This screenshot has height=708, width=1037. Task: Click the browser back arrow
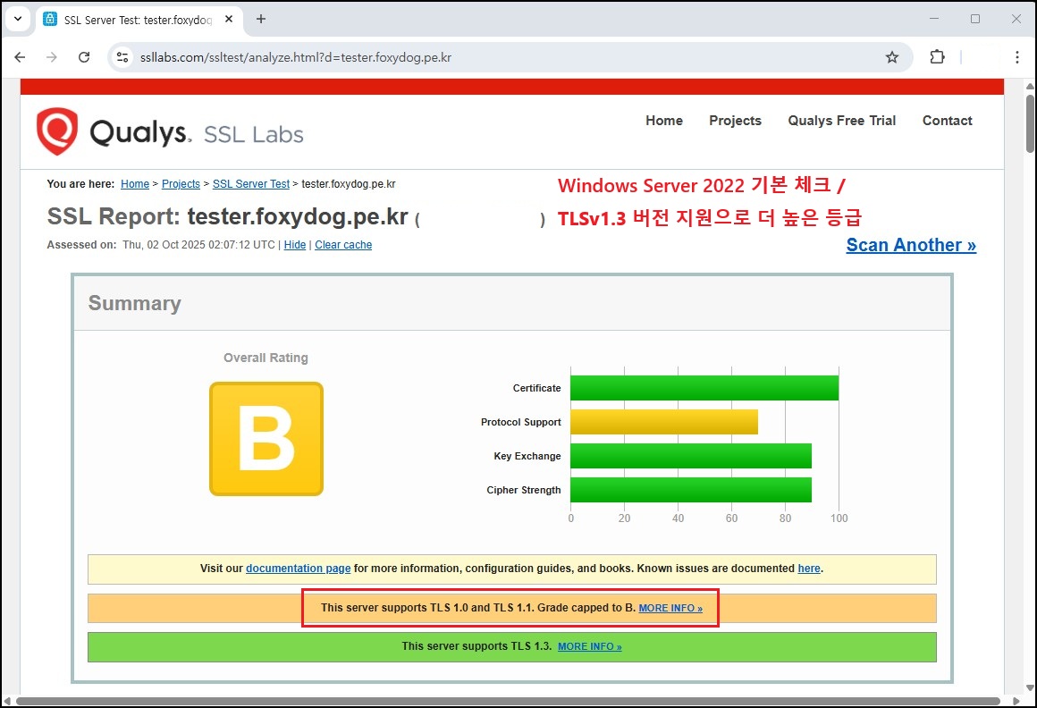(20, 57)
